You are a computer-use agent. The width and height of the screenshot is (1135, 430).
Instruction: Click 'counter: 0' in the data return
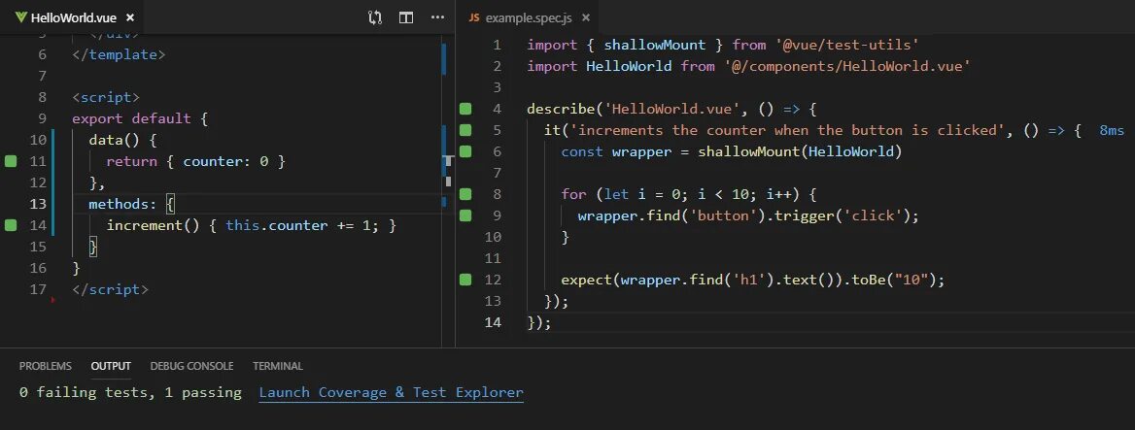(225, 161)
